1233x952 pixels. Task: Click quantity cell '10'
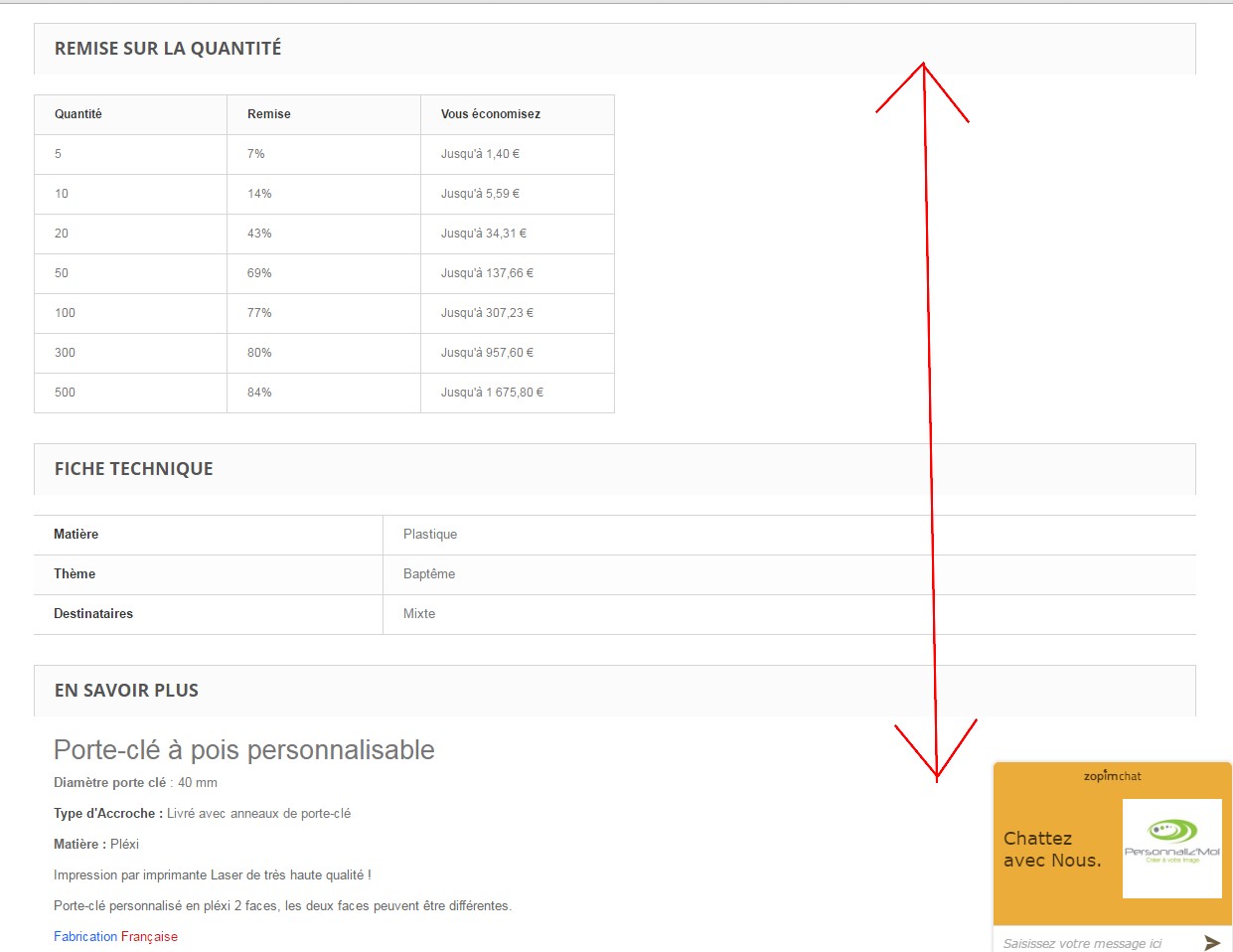130,194
